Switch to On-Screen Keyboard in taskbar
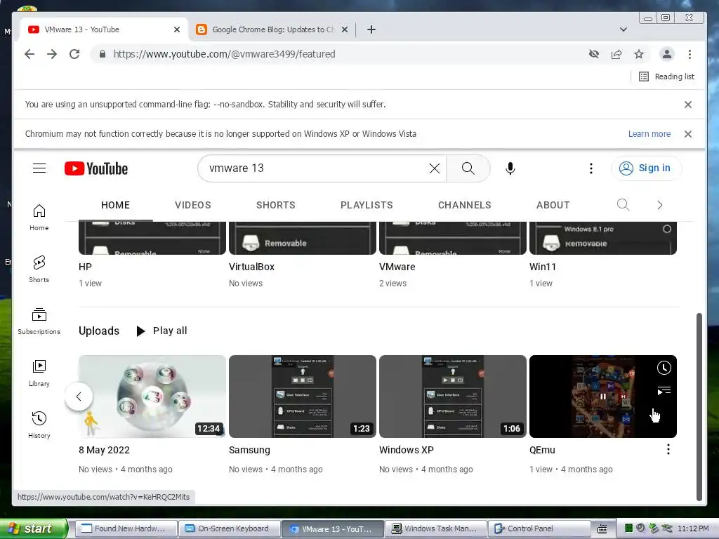Screen dimensions: 719x539 point(229,528)
